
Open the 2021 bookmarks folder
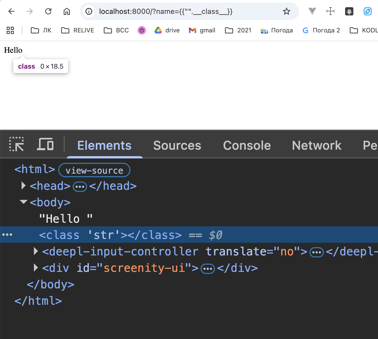pyautogui.click(x=238, y=30)
